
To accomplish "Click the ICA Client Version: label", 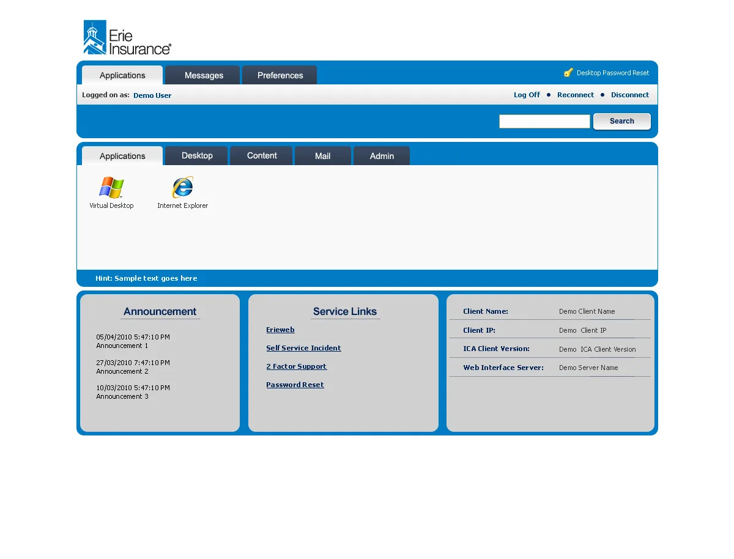I will coord(497,349).
